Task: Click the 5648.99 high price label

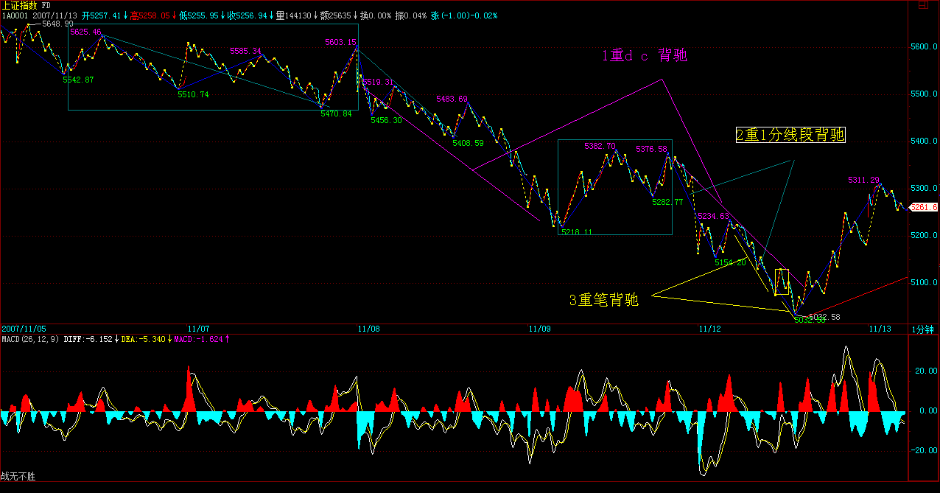Action: [x=58, y=24]
